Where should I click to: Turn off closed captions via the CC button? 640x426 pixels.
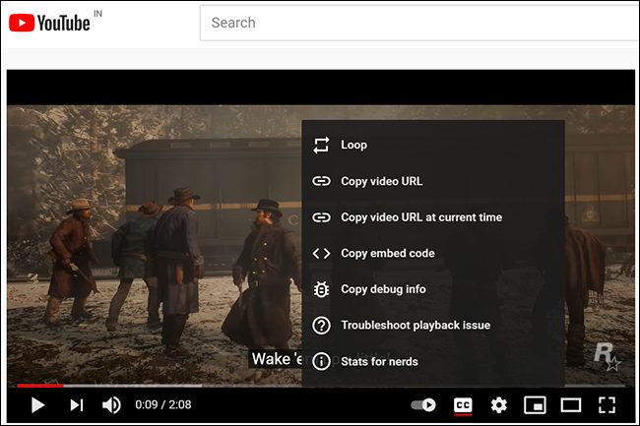(x=463, y=405)
